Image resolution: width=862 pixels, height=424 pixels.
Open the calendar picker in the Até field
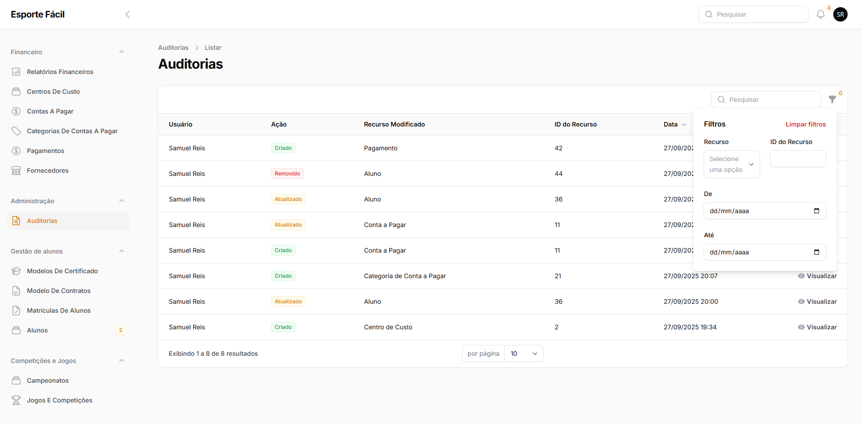click(x=816, y=252)
